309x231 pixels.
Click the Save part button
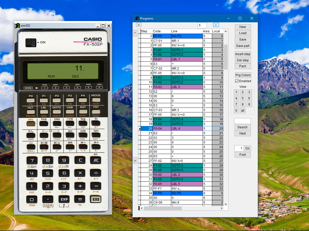(243, 46)
